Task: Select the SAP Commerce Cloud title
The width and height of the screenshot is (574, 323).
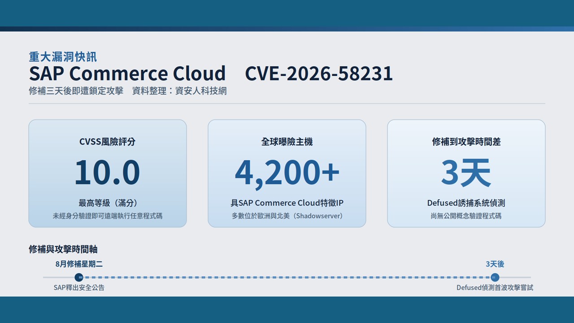Action: (x=127, y=74)
